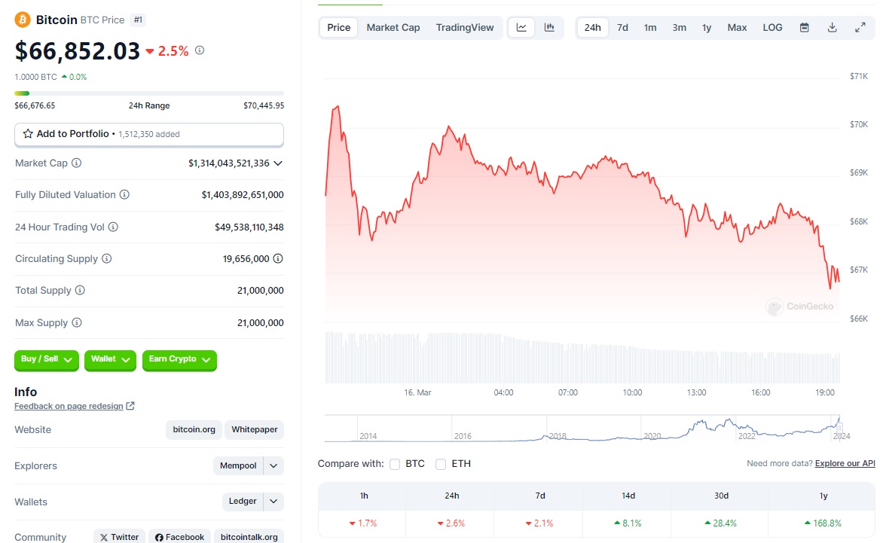The image size is (883, 543).
Task: Switch to line chart view icon
Action: [521, 28]
